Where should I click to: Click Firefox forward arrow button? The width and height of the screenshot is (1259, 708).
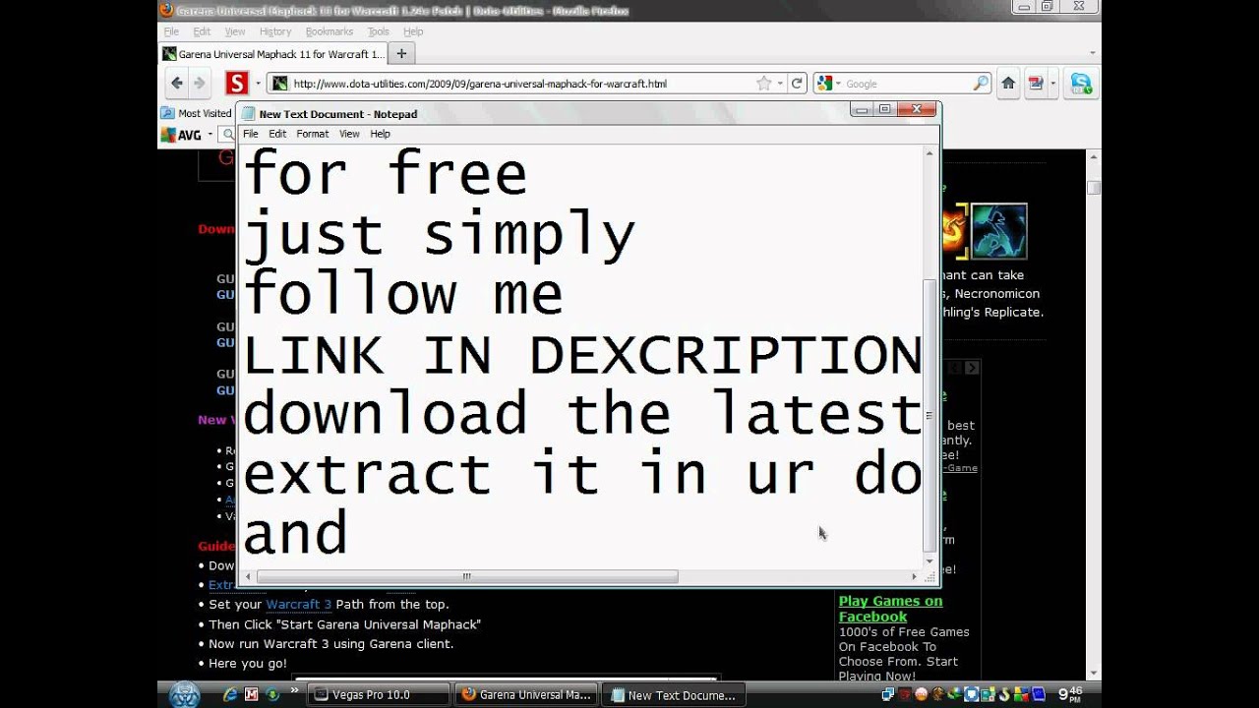tap(199, 84)
